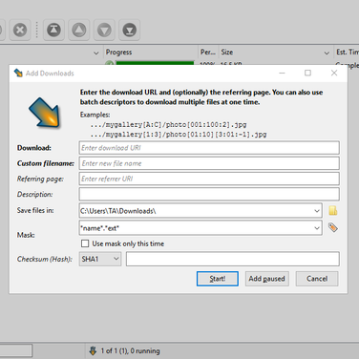Focus the Custom filename input field
The image size is (359, 359).
(x=209, y=163)
